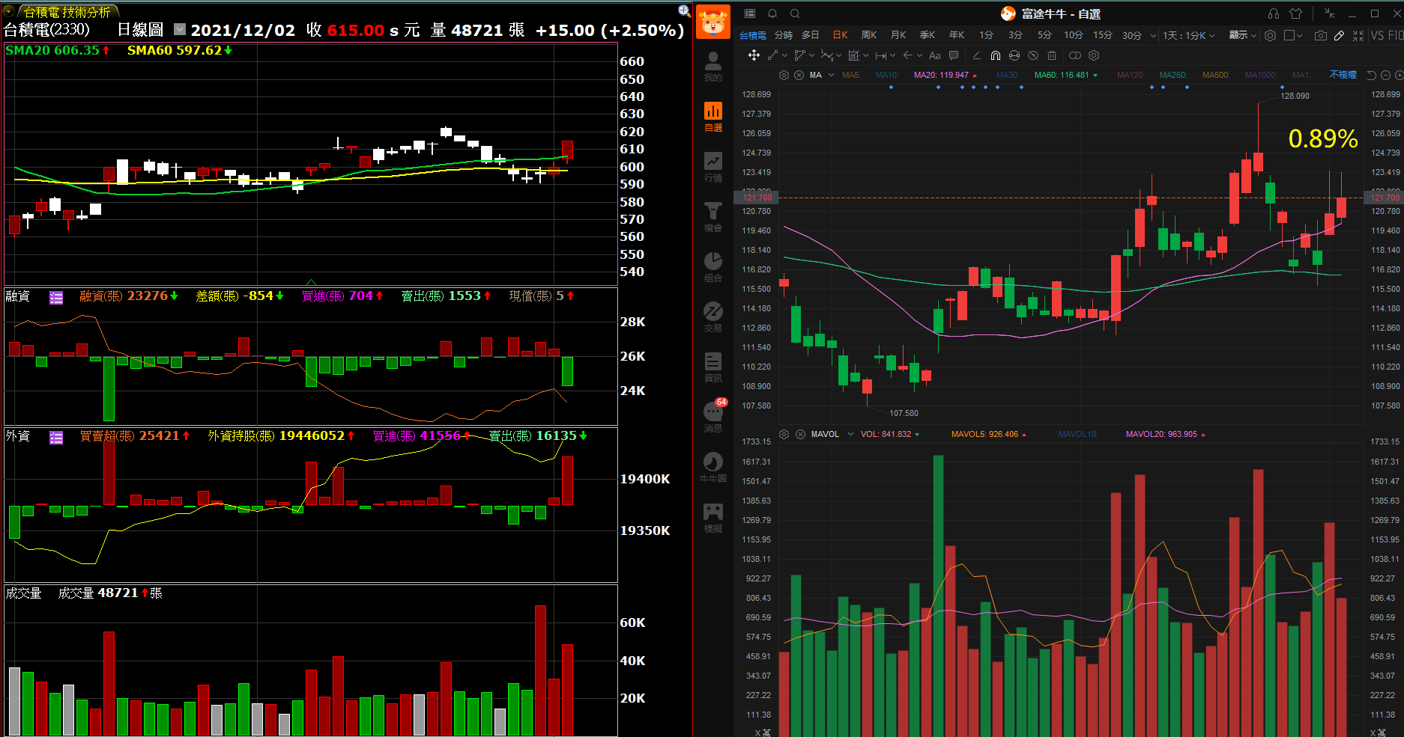Open the sidebar layout panel icon
Image resolution: width=1404 pixels, height=737 pixels.
click(x=750, y=13)
